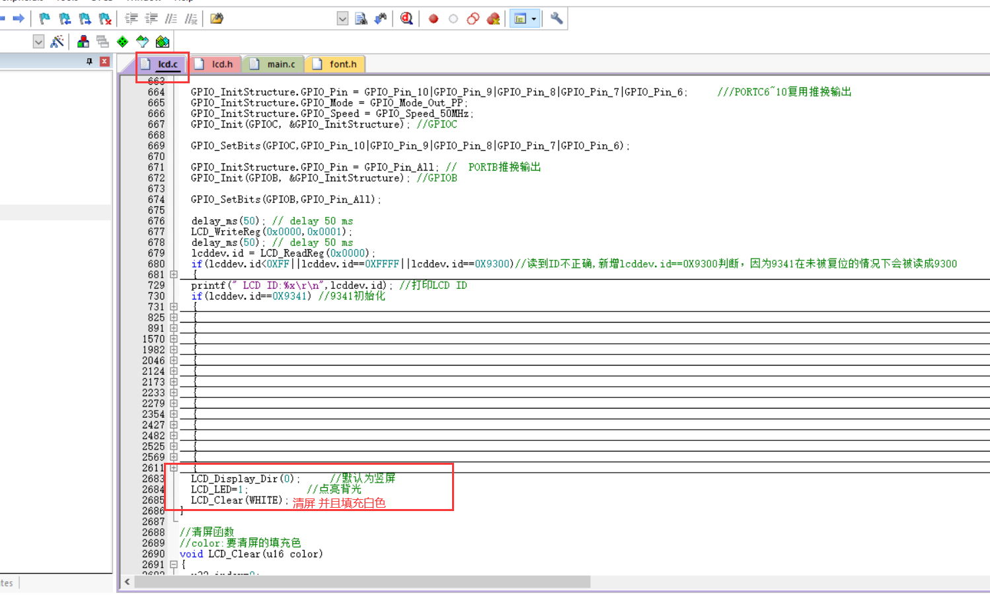Insert a breakpoint with the red dot
The width and height of the screenshot is (990, 595).
pos(434,19)
